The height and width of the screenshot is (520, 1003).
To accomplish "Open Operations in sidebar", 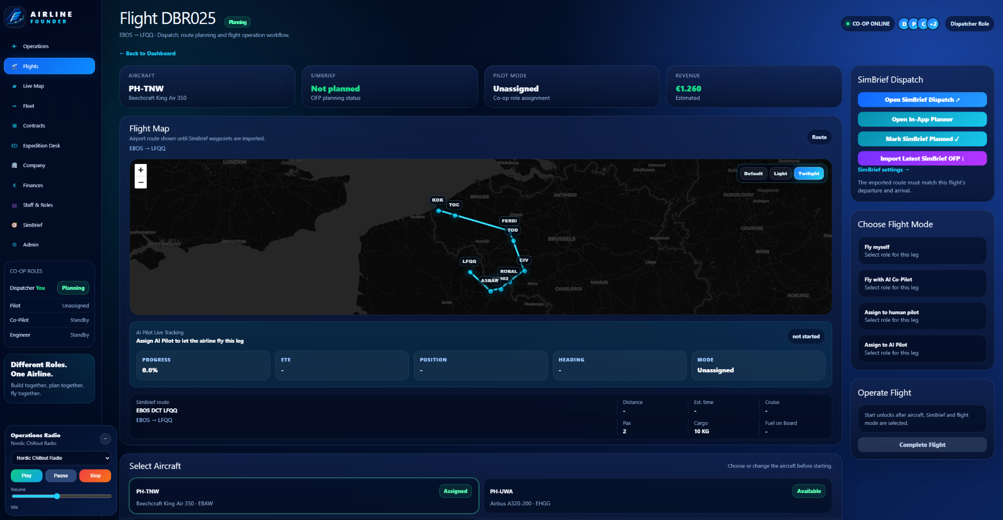I will tap(49, 47).
